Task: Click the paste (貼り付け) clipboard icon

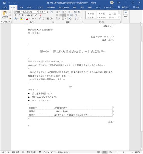Action: pyautogui.click(x=5, y=13)
